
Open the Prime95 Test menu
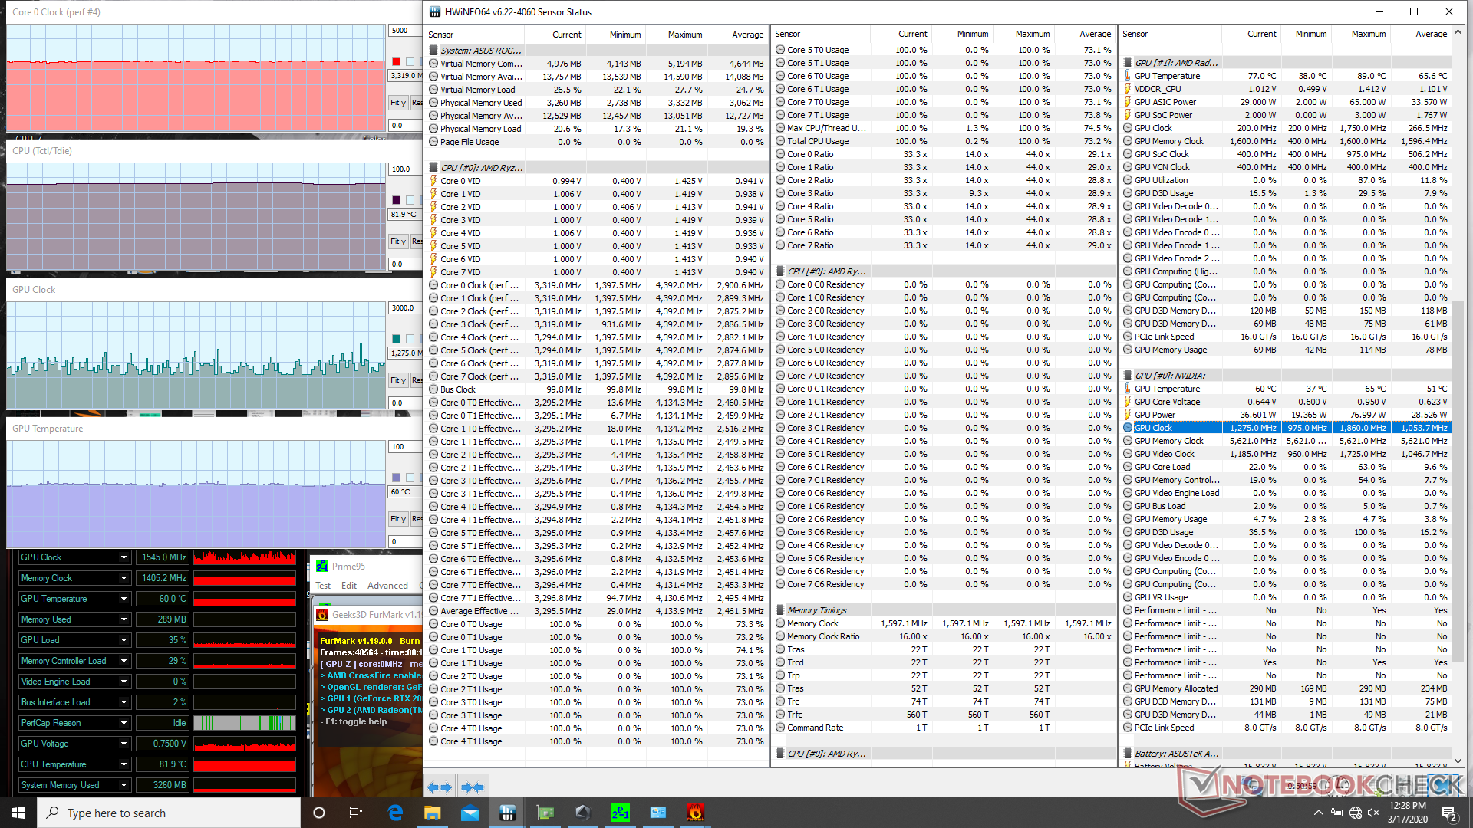pos(323,586)
